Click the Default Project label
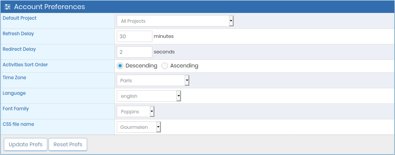This screenshot has width=395, height=155. point(19,18)
